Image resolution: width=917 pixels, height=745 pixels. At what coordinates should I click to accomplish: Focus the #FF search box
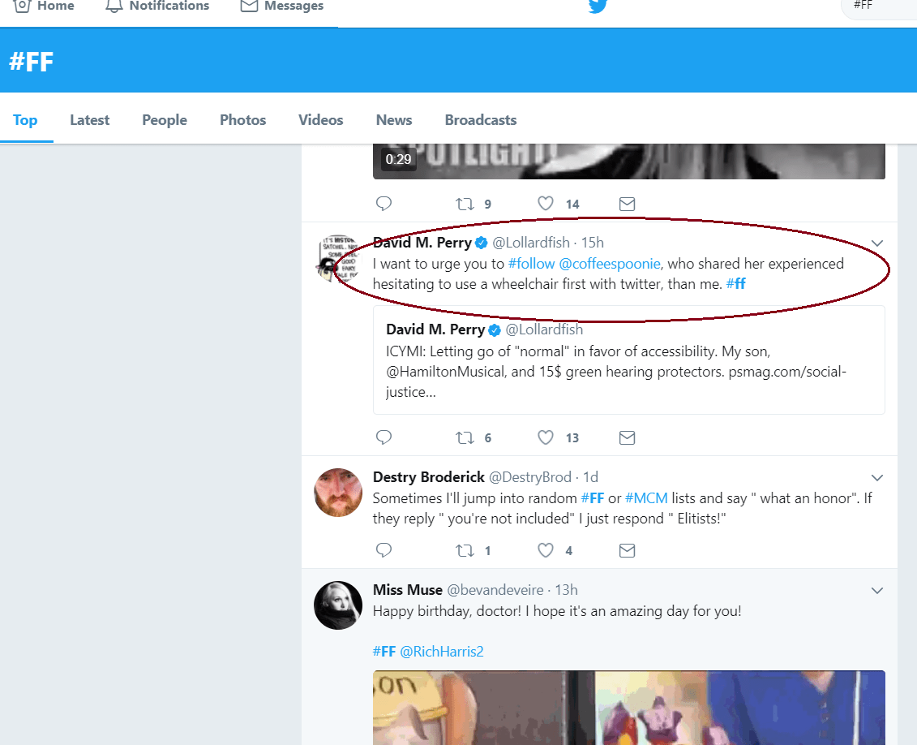(879, 7)
